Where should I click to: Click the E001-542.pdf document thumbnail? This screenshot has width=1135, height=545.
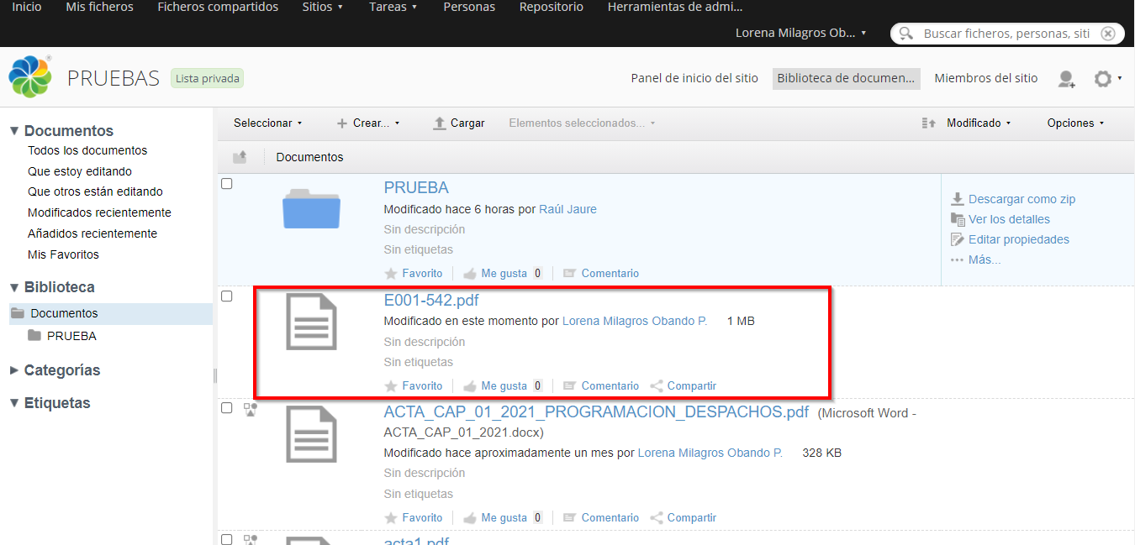coord(312,322)
